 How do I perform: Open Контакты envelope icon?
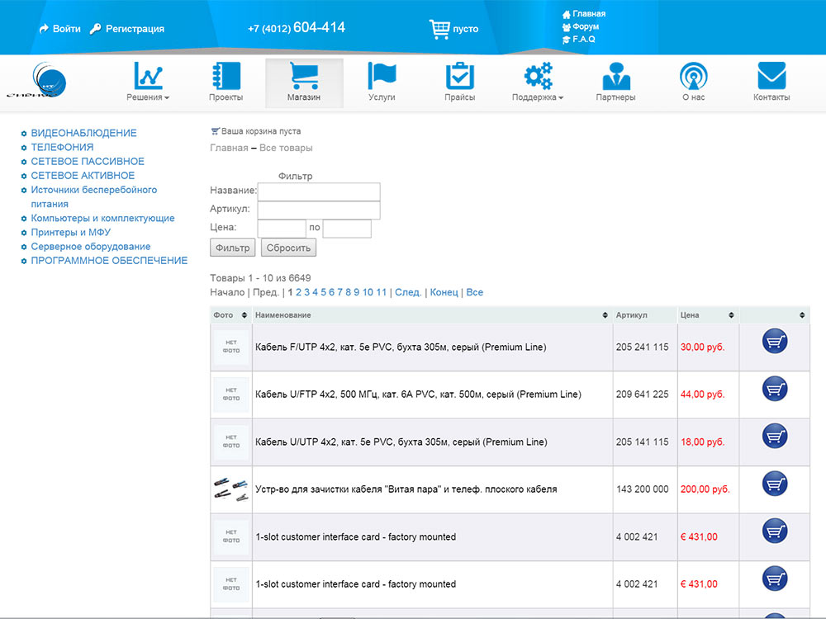pos(771,76)
